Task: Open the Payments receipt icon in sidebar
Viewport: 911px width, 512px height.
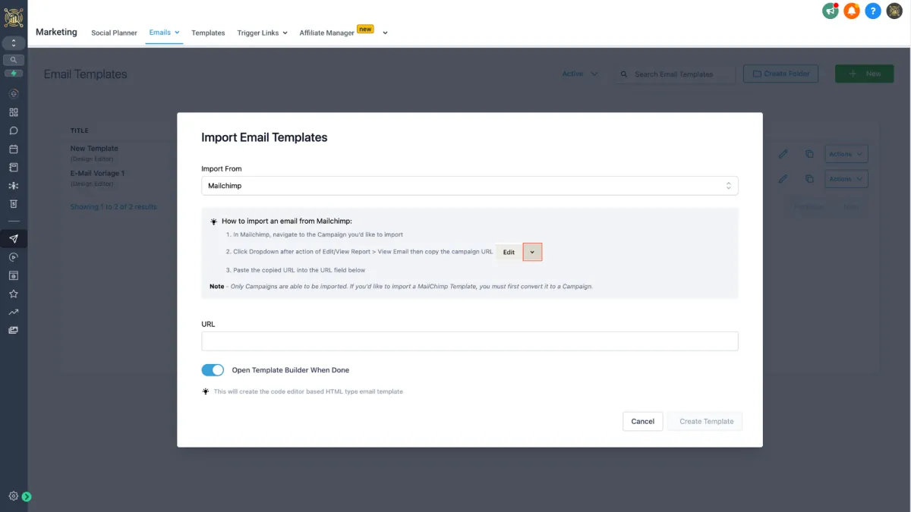Action: pyautogui.click(x=14, y=204)
